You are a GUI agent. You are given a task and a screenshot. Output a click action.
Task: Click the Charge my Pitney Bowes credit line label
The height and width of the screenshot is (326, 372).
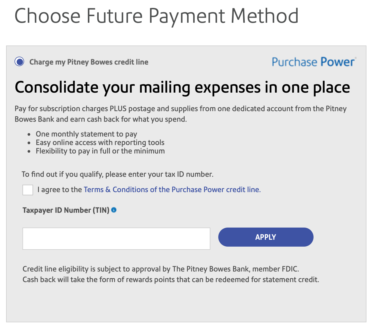tap(89, 62)
